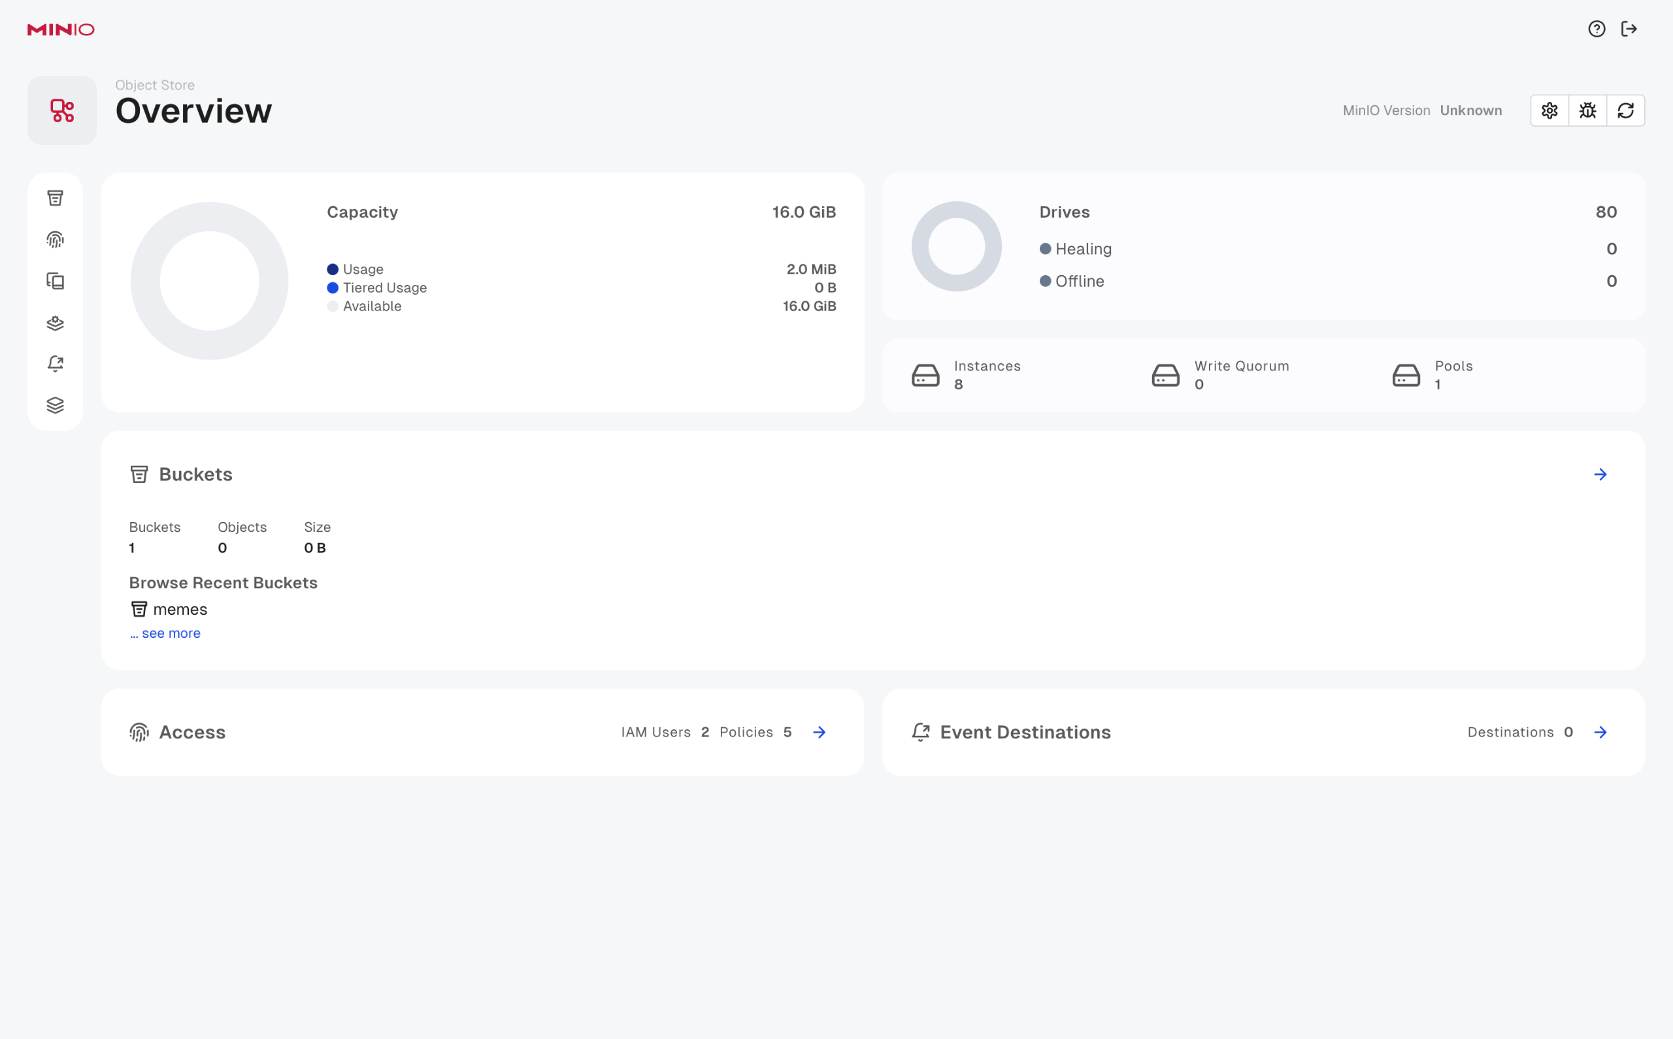Expand Buckets section with the arrow

[x=1600, y=475]
